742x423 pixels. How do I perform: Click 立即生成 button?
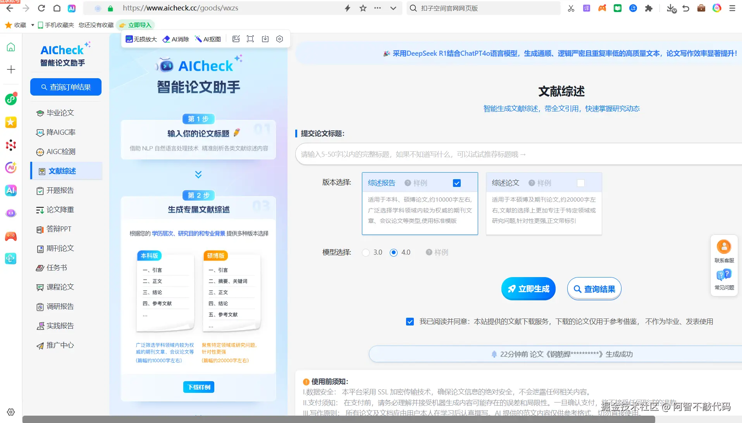click(x=529, y=289)
